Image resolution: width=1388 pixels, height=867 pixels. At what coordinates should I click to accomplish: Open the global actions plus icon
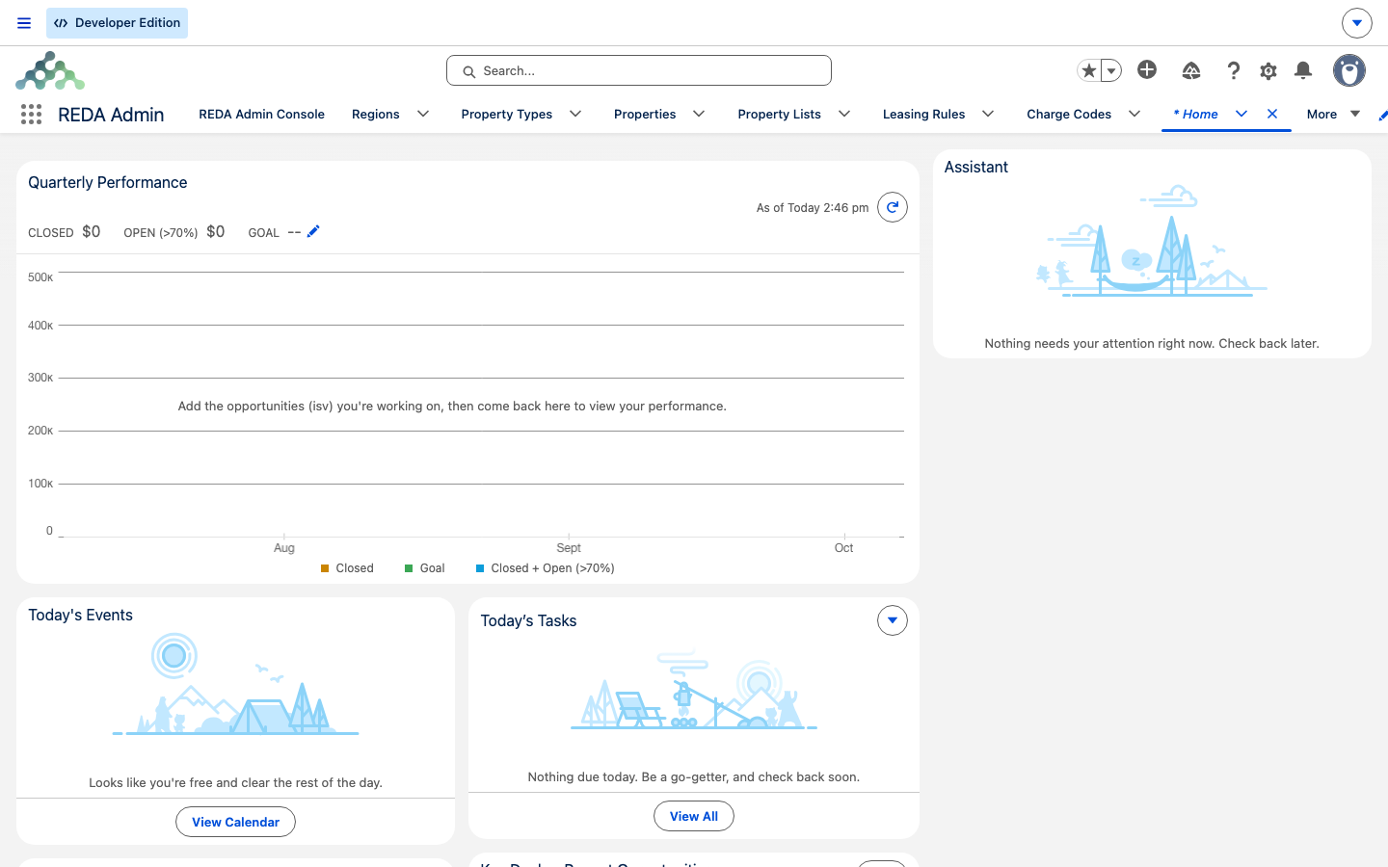pos(1147,69)
